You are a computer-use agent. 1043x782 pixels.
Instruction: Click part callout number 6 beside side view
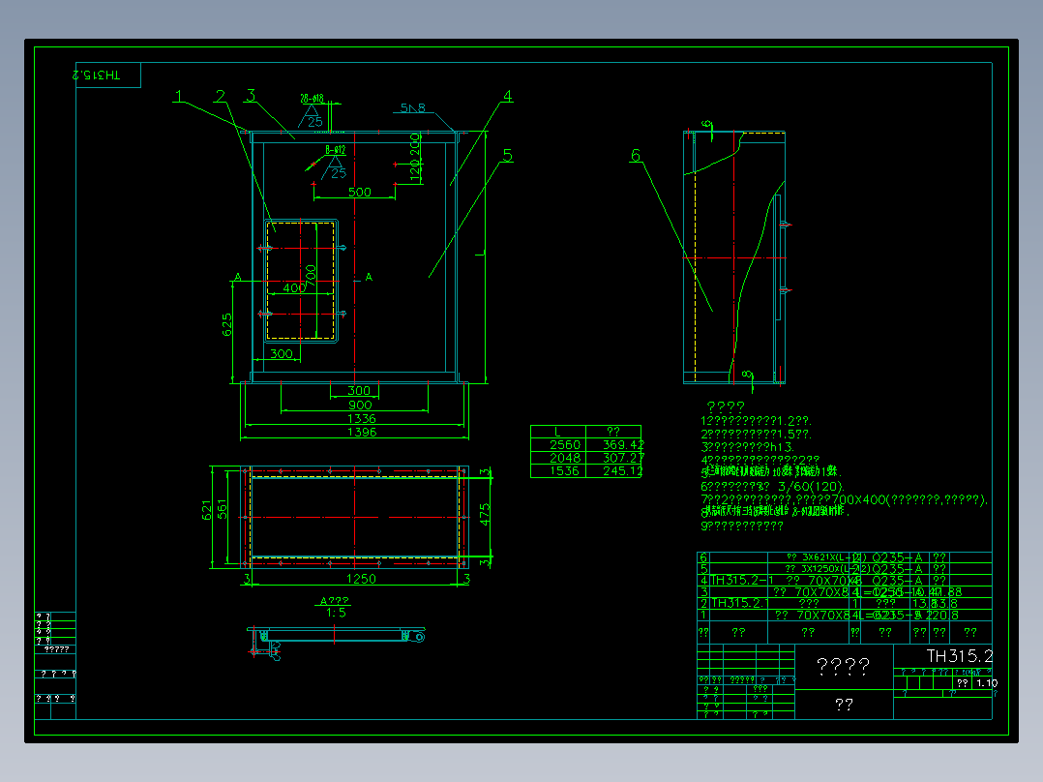coord(636,155)
